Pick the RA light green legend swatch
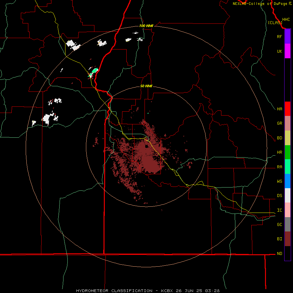 pos(287,167)
